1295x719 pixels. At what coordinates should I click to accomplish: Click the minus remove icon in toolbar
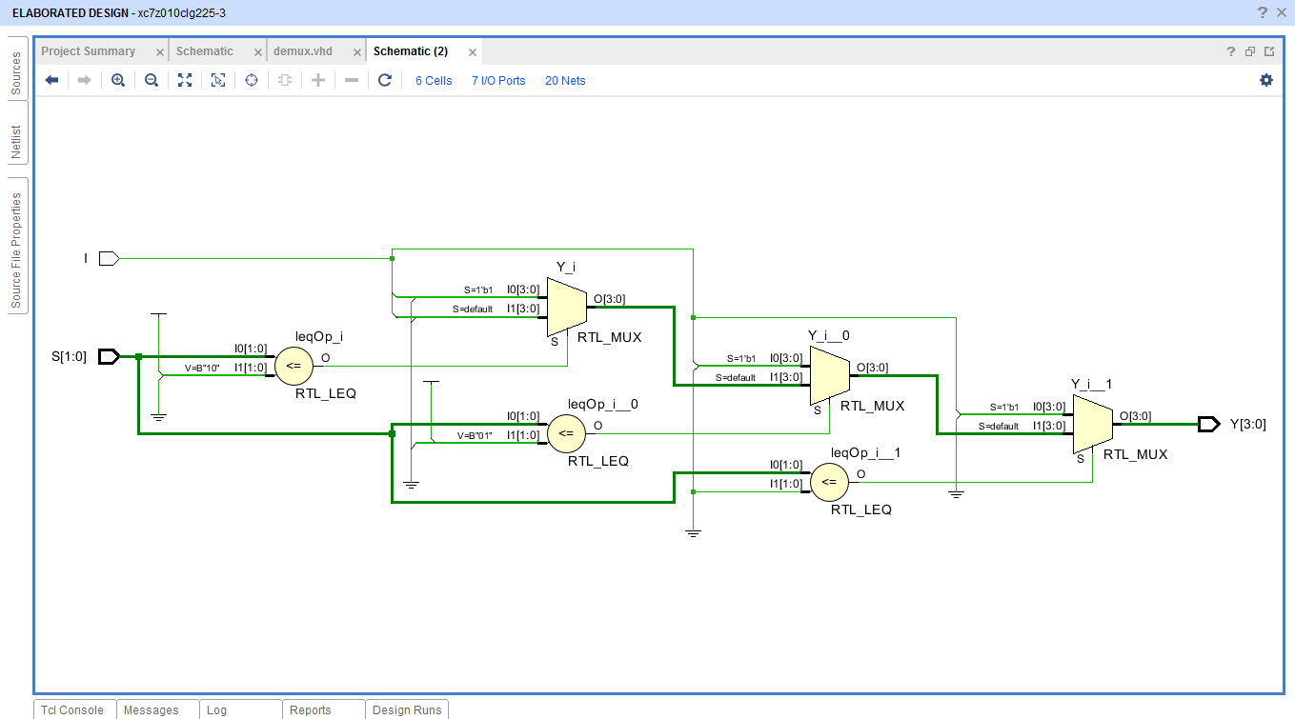pyautogui.click(x=352, y=81)
